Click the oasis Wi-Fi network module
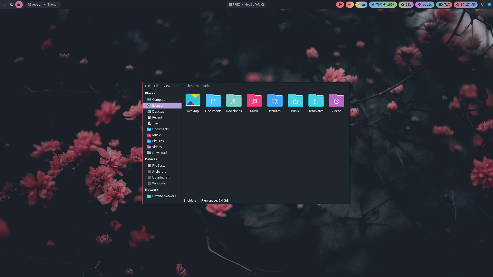The width and height of the screenshot is (493, 277). [425, 5]
